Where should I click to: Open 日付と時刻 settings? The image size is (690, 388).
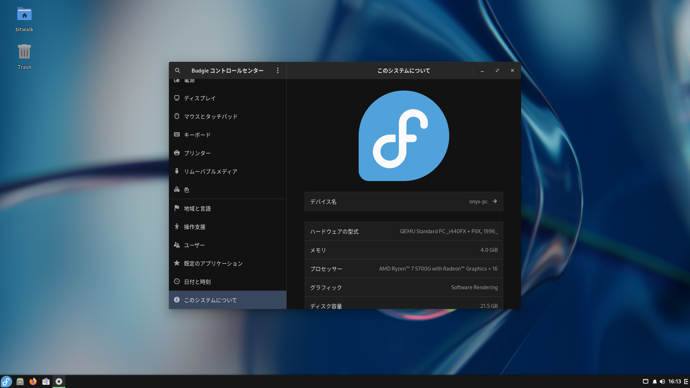click(197, 282)
